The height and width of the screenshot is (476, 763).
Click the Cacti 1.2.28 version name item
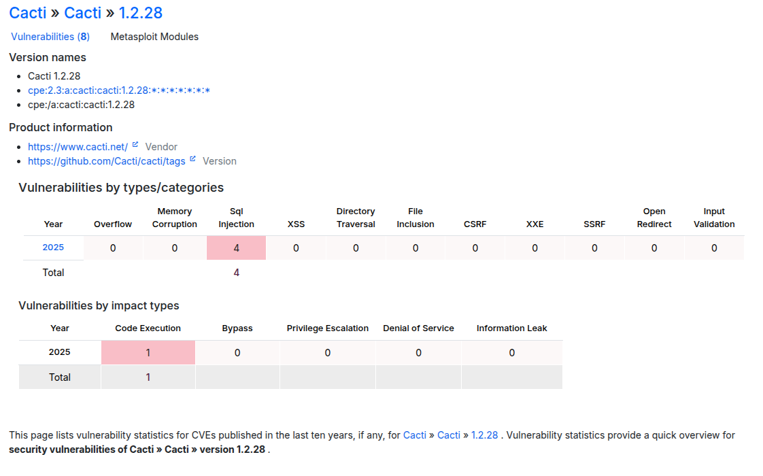(54, 76)
